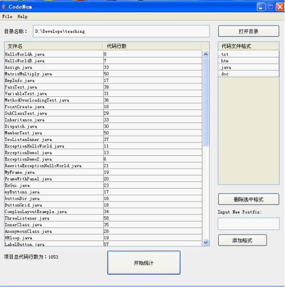Click line count 21 for RewriteExceptionHelloWorld.java

pyautogui.click(x=106, y=166)
